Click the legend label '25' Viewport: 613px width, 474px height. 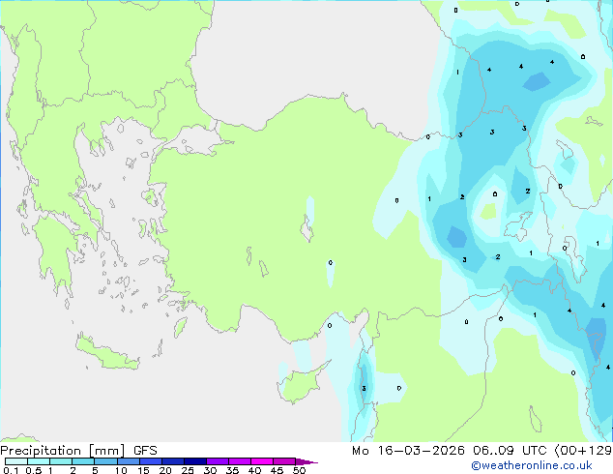coord(188,470)
